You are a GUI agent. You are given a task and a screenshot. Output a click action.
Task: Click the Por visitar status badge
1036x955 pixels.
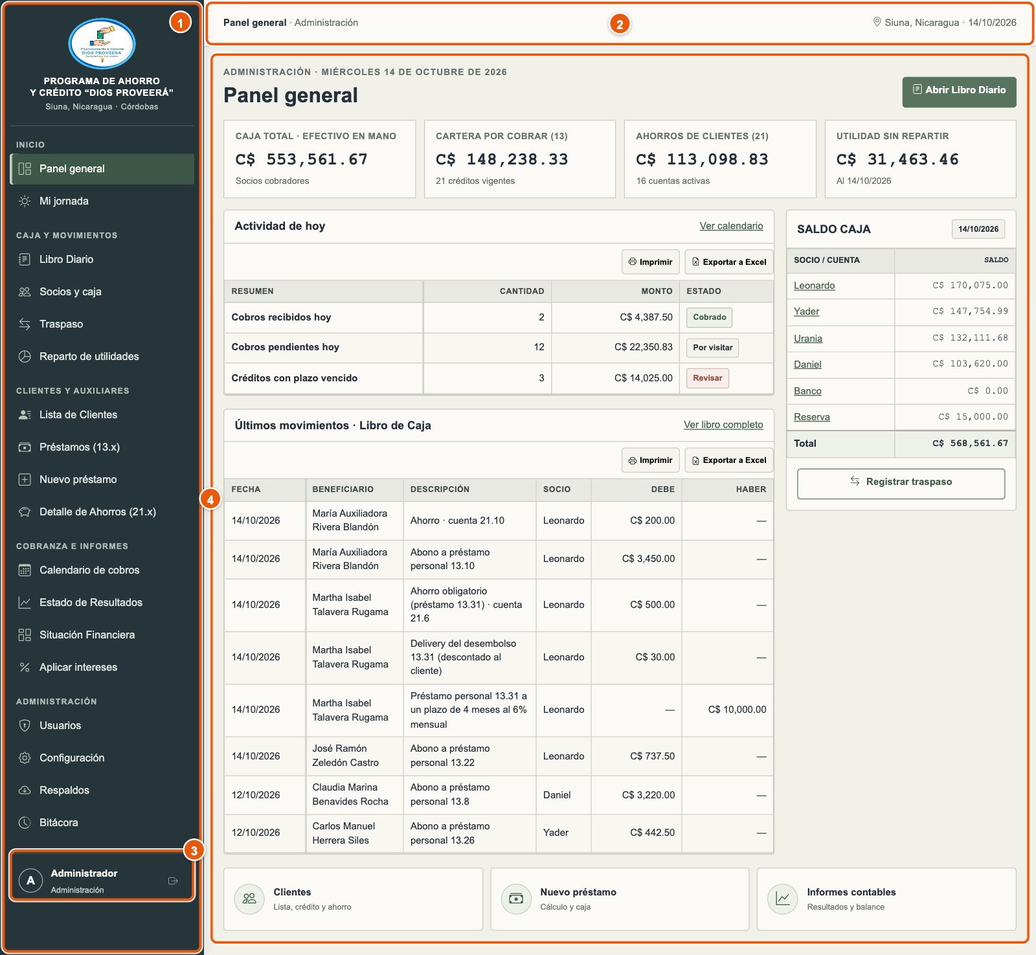click(712, 348)
